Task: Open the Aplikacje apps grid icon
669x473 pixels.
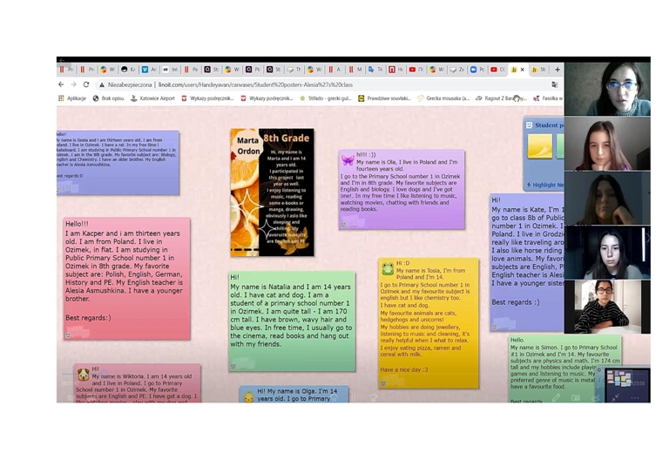Action: pyautogui.click(x=61, y=98)
